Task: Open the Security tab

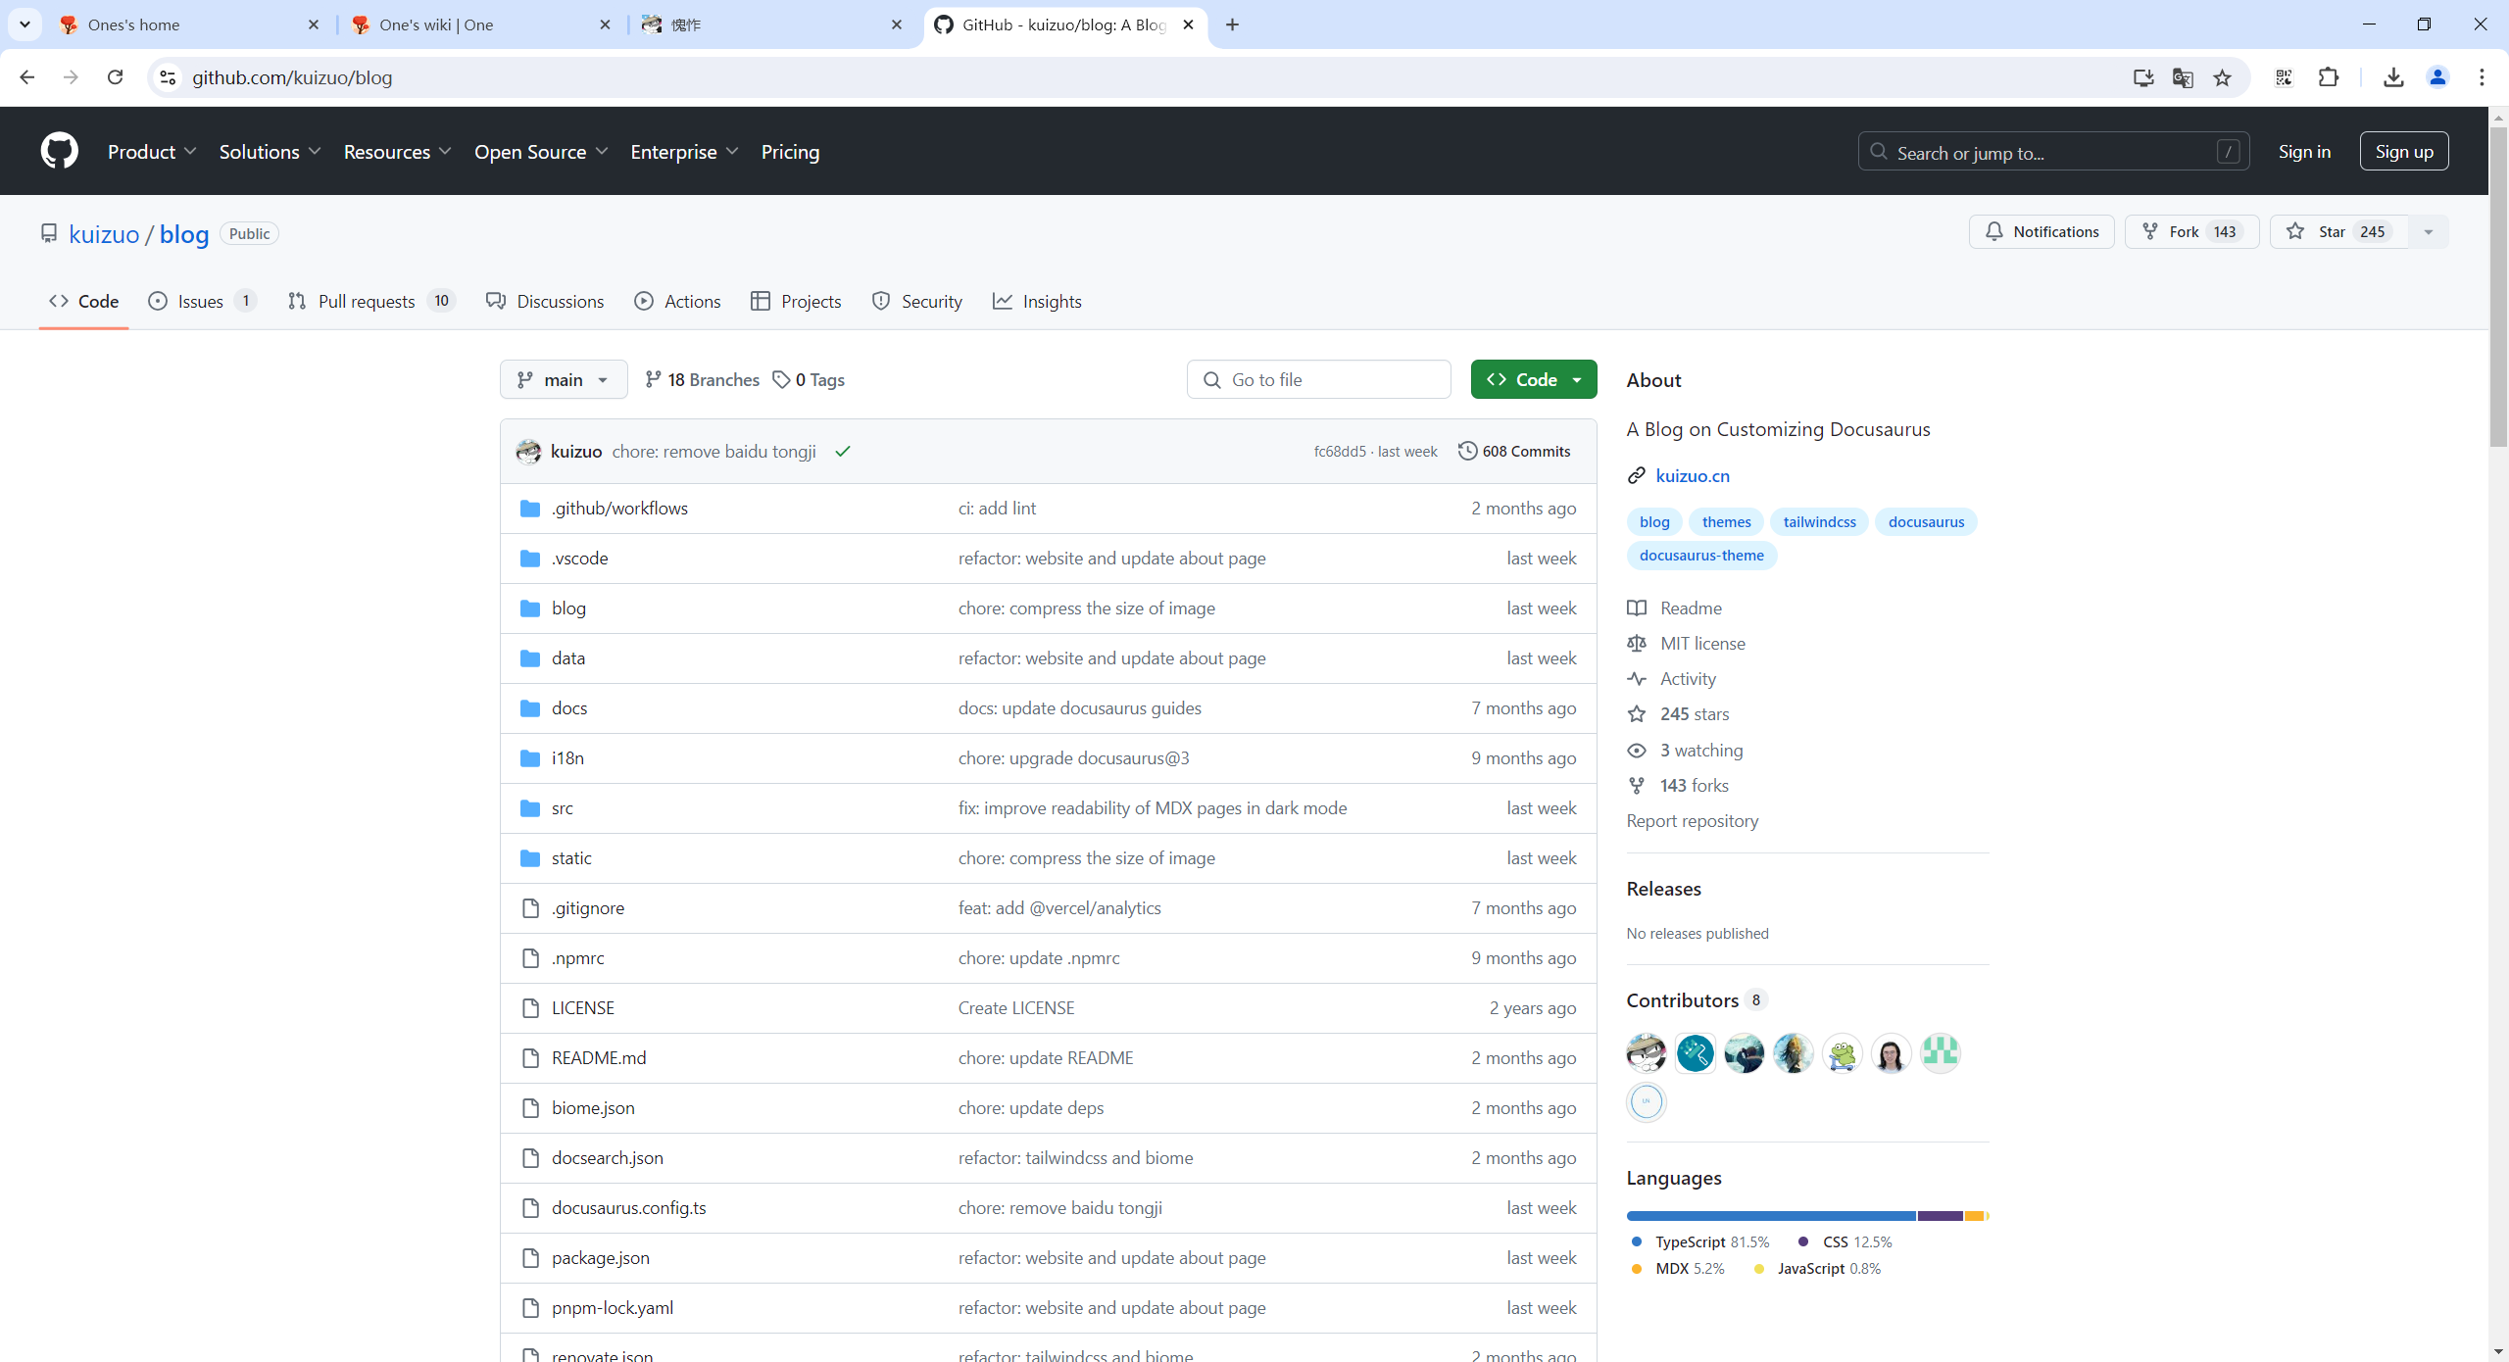Action: 916,301
